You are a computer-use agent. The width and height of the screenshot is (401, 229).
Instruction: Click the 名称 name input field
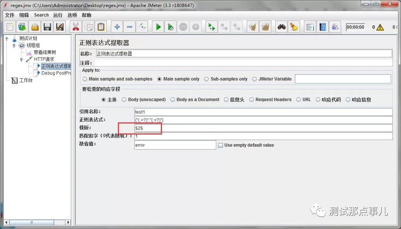click(244, 54)
